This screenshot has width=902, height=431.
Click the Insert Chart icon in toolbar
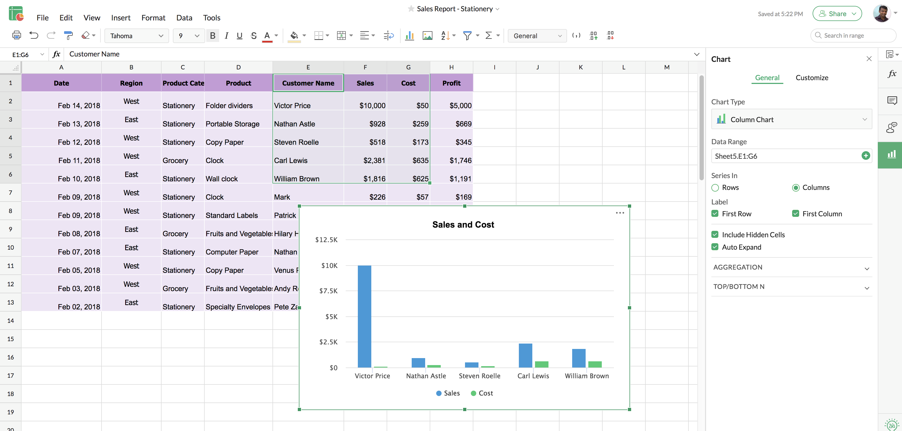408,35
